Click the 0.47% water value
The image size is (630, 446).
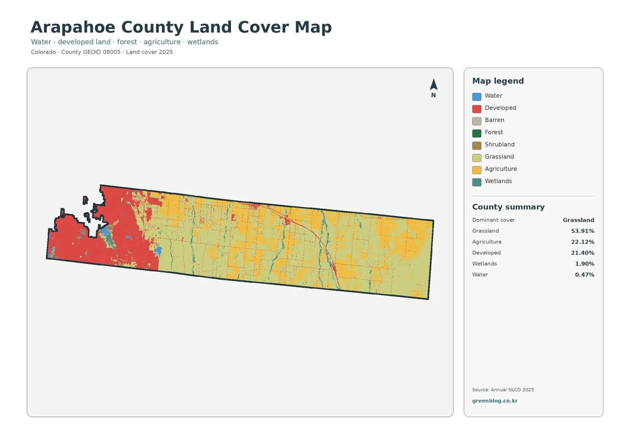click(x=585, y=275)
